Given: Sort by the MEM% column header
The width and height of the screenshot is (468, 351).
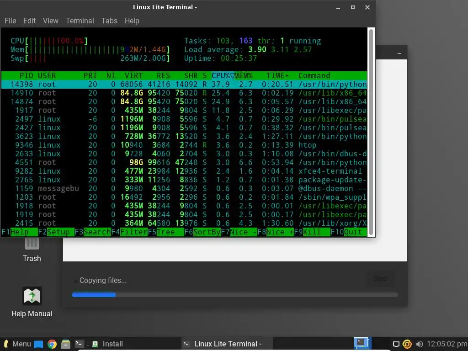Looking at the screenshot, I should [x=244, y=75].
